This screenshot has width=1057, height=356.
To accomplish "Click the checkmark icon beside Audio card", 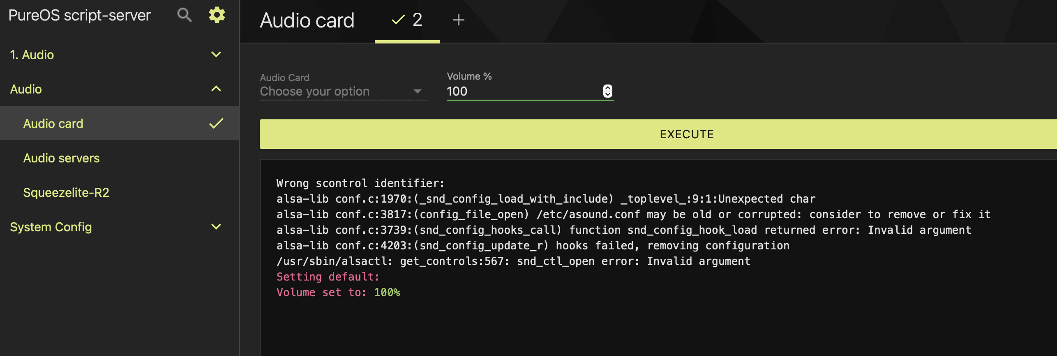I will click(x=216, y=123).
